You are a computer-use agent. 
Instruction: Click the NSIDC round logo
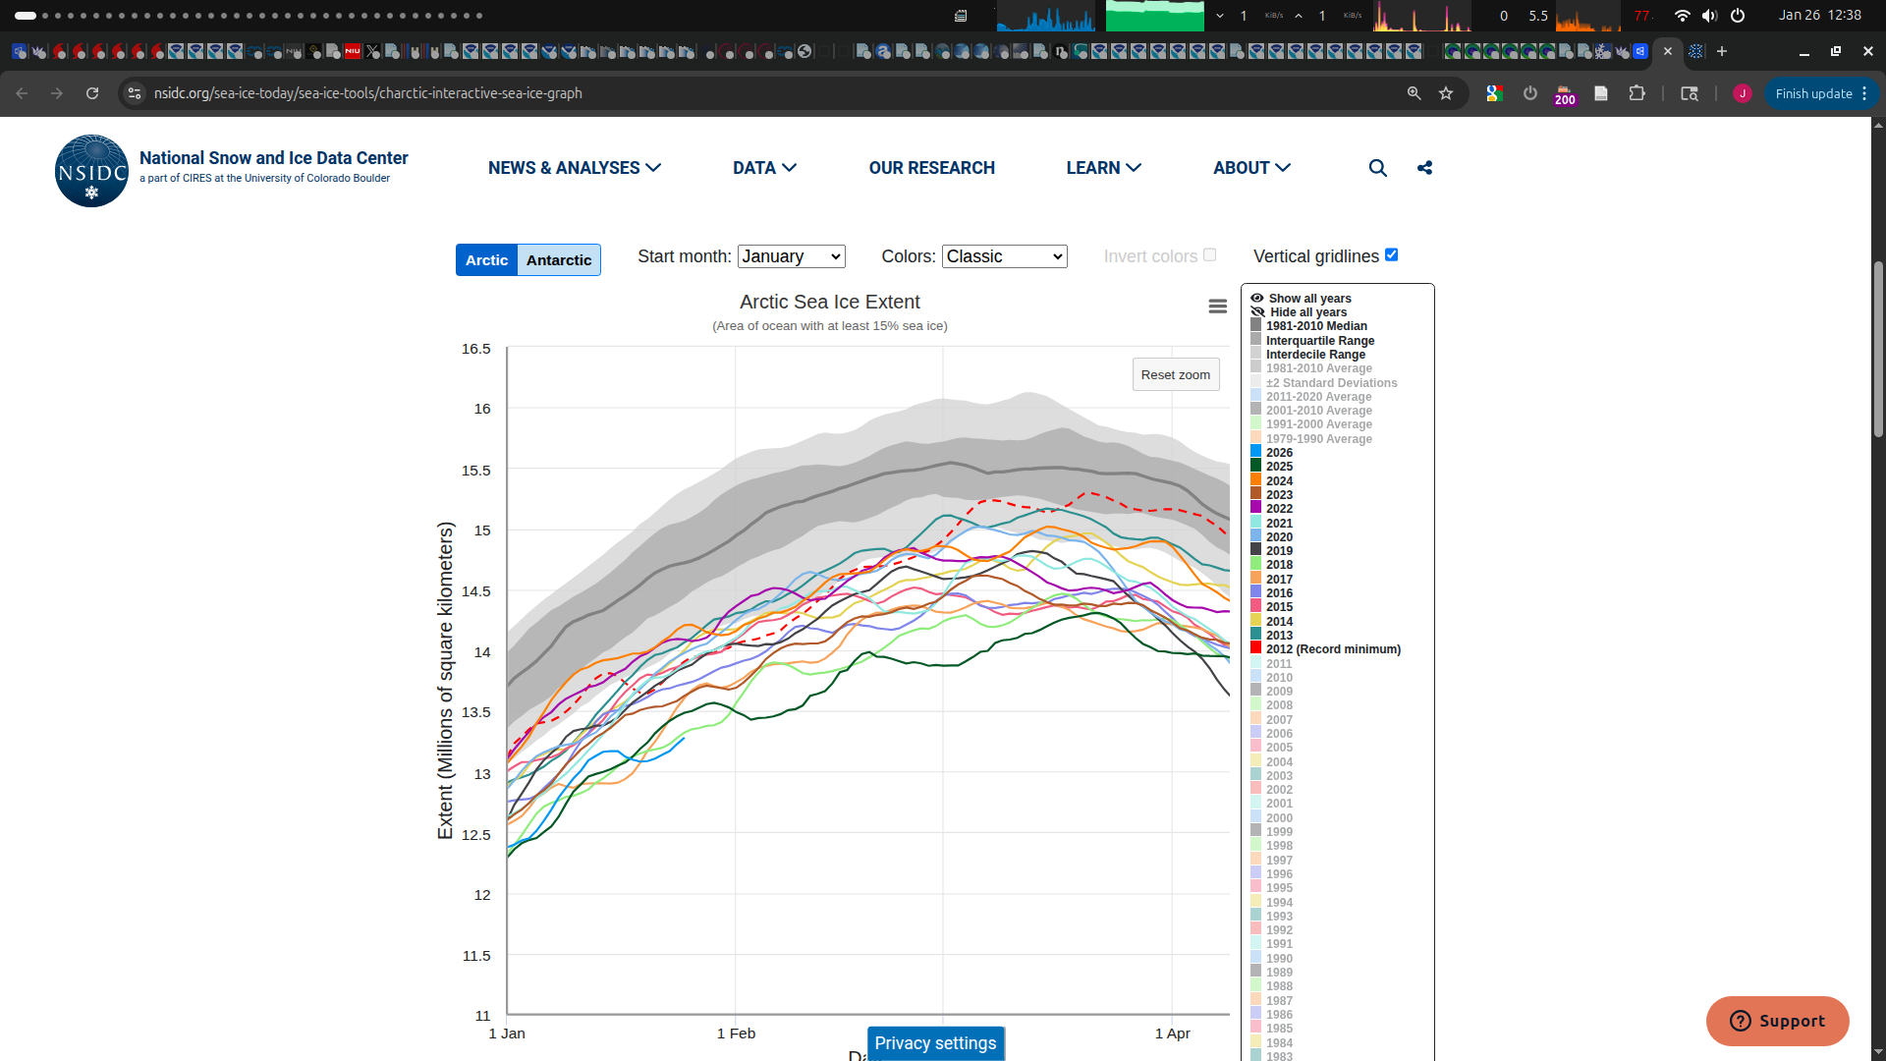91,171
